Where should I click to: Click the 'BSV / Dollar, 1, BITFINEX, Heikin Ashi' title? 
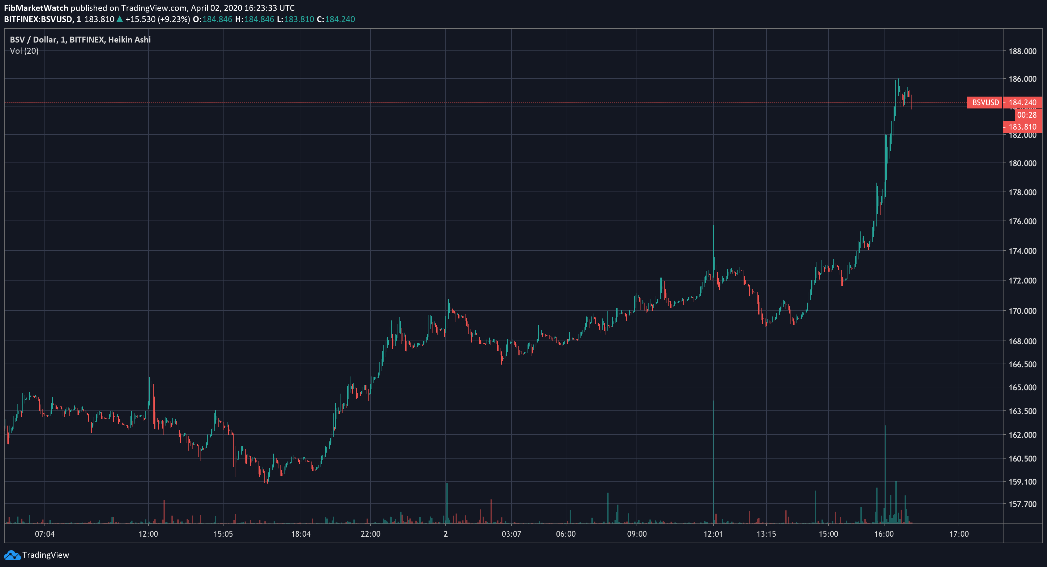[x=80, y=40]
